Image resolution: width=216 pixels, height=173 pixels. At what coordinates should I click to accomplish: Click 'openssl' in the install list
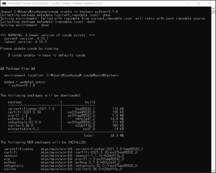pos(11,156)
